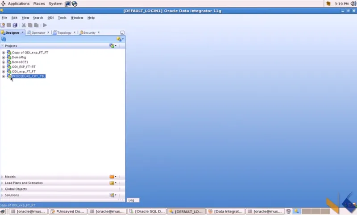Select the PROCEDURE_CRT_TBL project
Image resolution: width=357 pixels, height=215 pixels.
coord(29,76)
